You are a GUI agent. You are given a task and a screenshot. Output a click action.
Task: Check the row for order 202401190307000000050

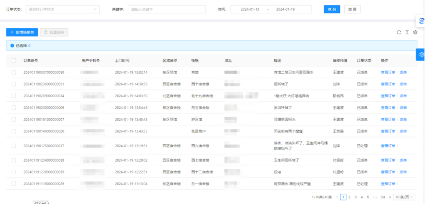point(14,72)
